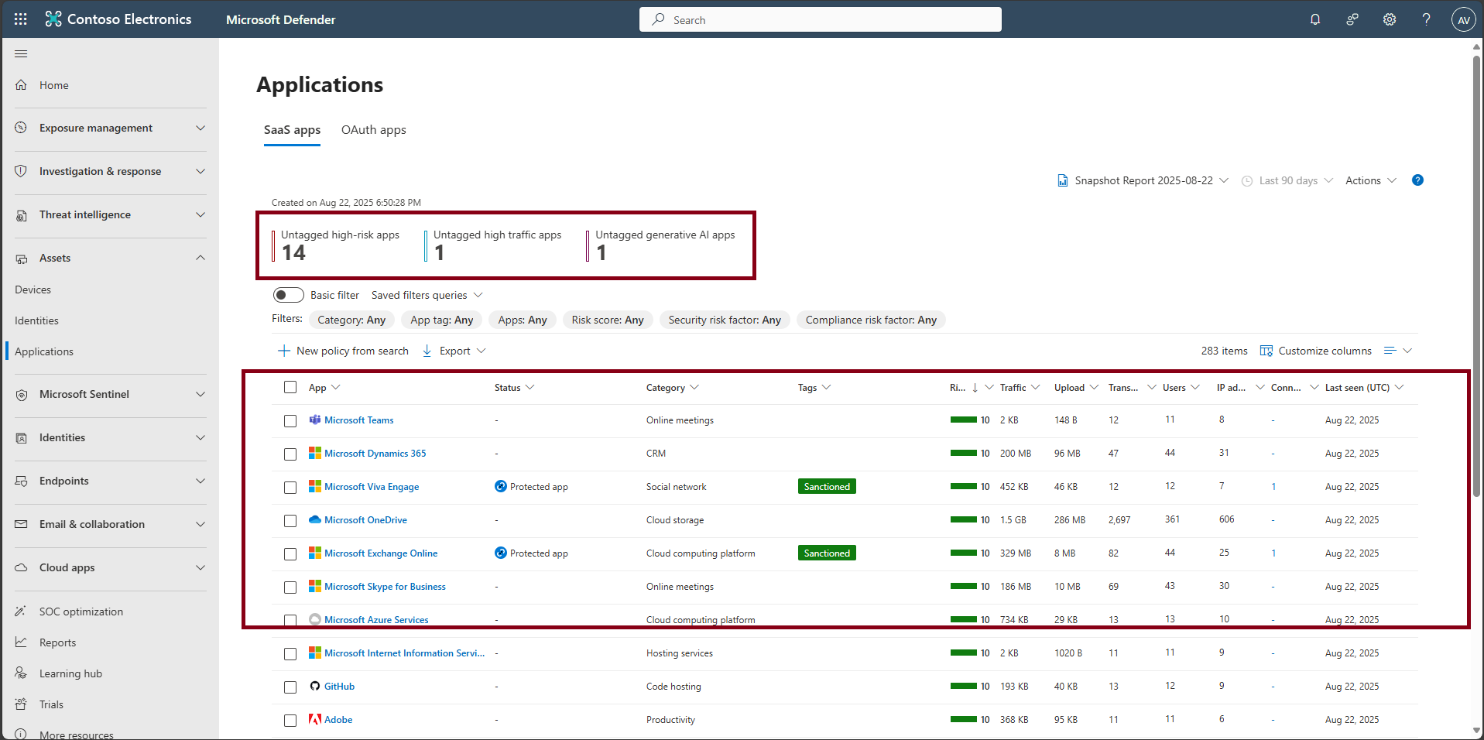Click the Microsoft Sentinel icon

pos(21,395)
